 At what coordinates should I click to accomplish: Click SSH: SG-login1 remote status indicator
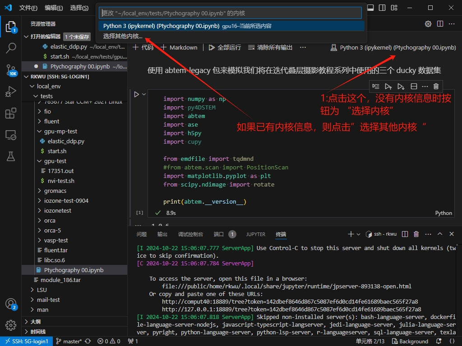[x=27, y=341]
